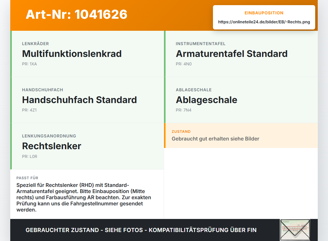
Task: Select the Rechtslenker title
Action: click(52, 146)
